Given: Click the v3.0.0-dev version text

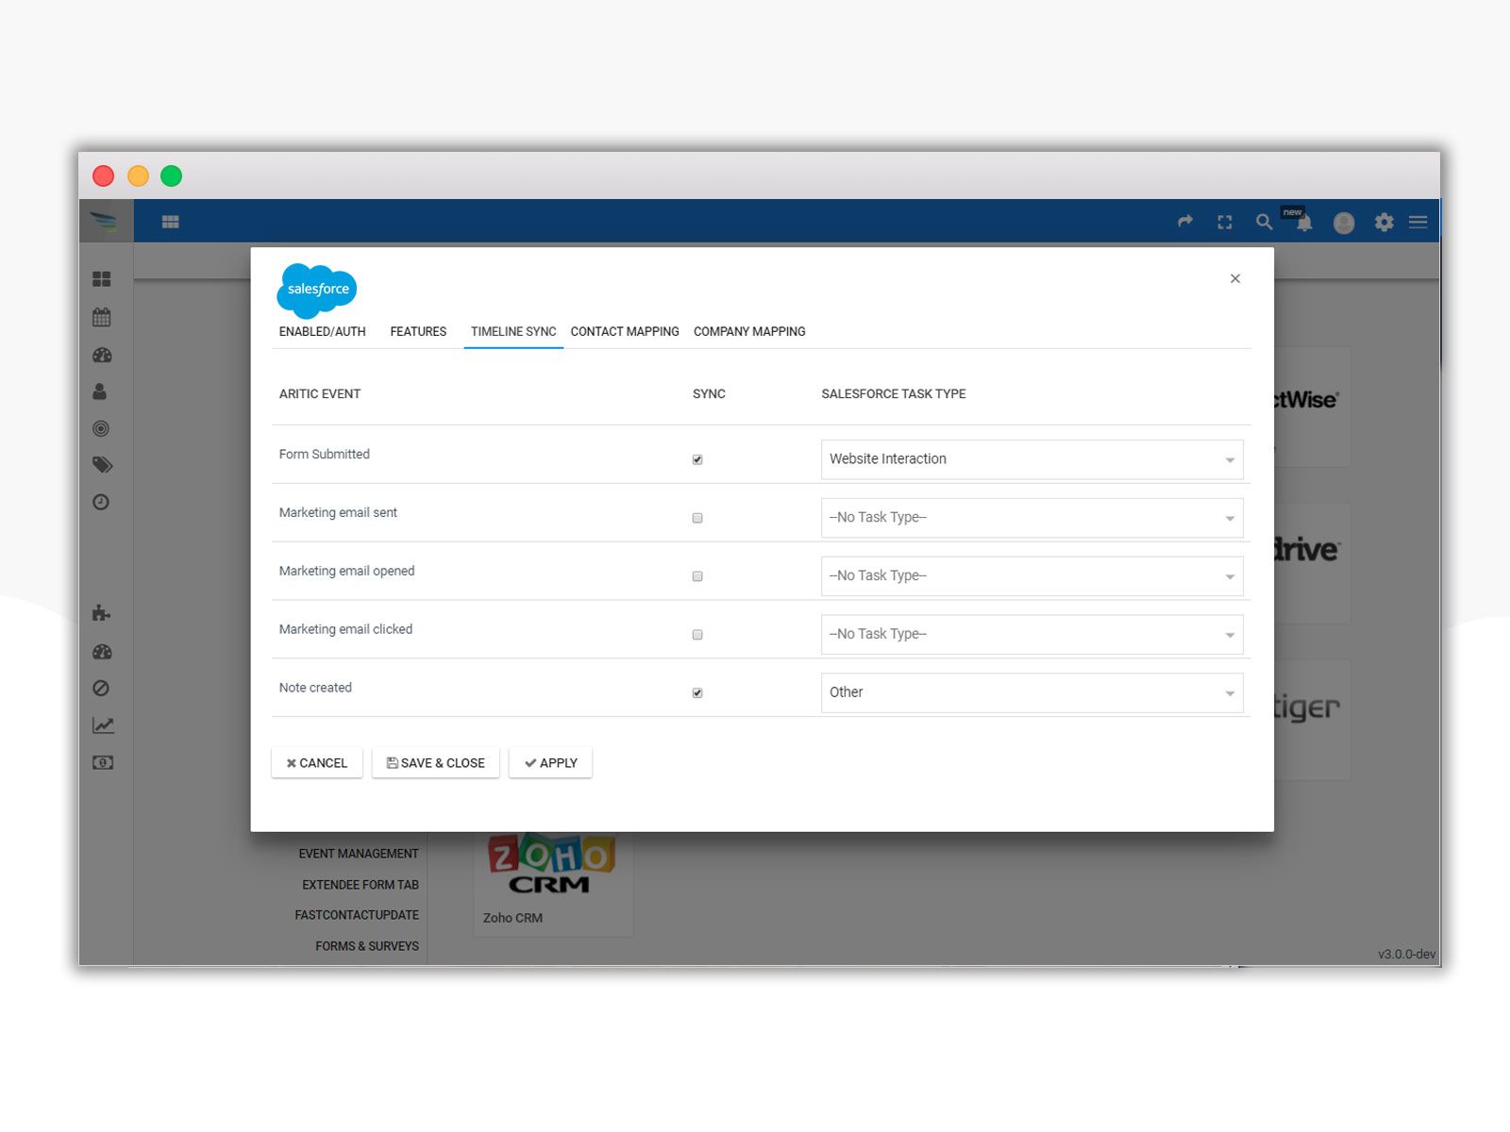Looking at the screenshot, I should pos(1406,954).
